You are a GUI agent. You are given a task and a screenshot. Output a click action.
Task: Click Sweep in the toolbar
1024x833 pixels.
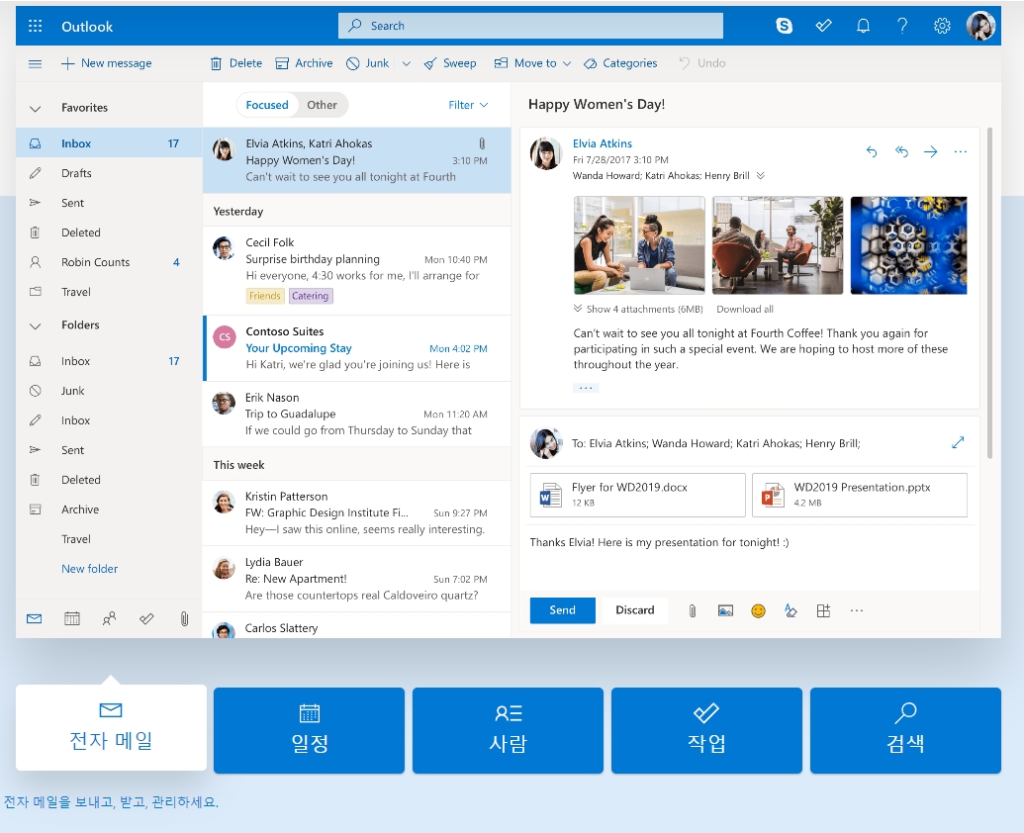click(x=450, y=63)
